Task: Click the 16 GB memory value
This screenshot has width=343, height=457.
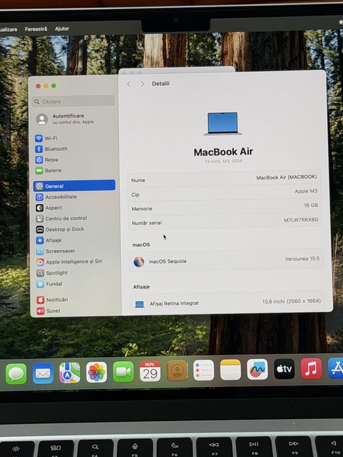Action: [310, 205]
